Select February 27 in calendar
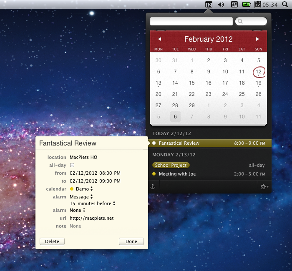Screen dimensions: 292x271 (x=158, y=105)
